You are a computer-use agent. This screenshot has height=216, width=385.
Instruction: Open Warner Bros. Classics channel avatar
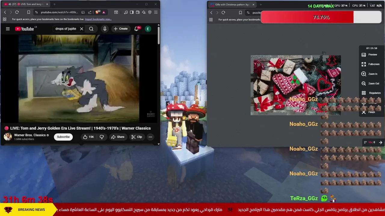8,137
